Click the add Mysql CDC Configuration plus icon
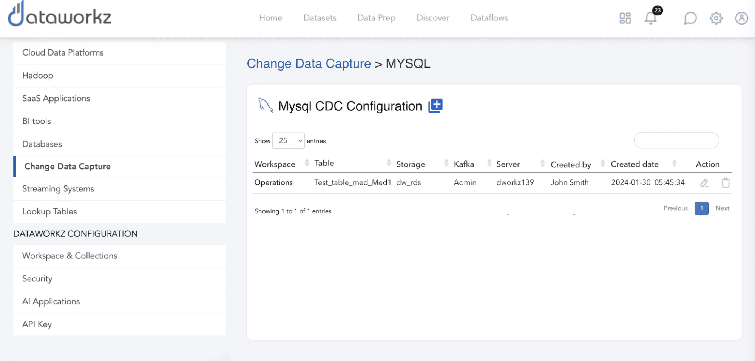755x361 pixels. coord(435,106)
